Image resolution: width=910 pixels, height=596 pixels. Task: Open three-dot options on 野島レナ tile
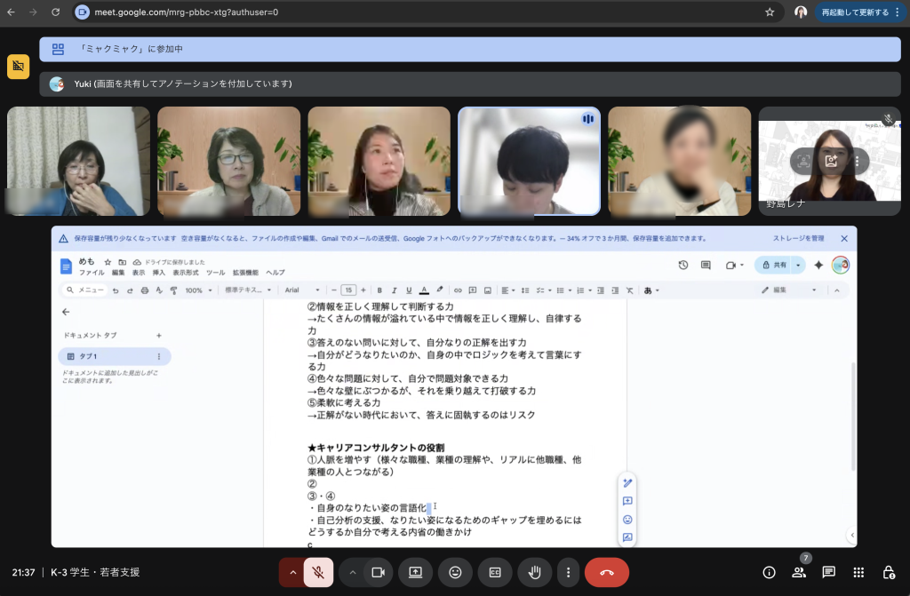(x=857, y=162)
